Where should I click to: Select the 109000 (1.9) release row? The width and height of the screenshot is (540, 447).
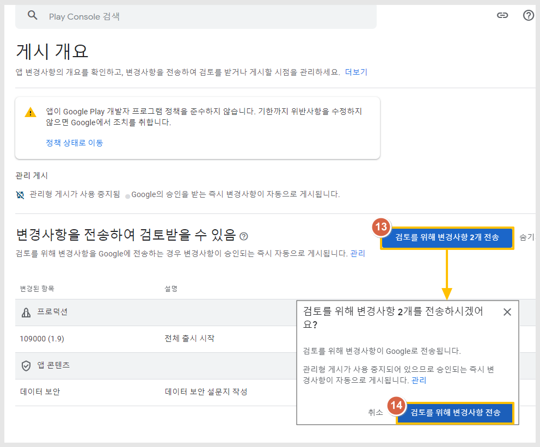point(42,339)
